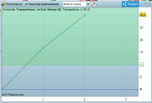Click the Partager share button

131,4
